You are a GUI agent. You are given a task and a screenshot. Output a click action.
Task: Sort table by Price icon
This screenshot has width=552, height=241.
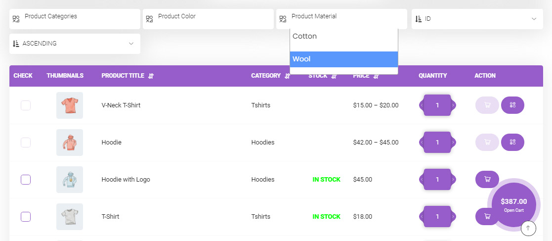(376, 76)
